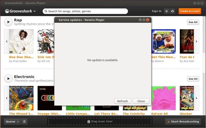Start Broadcasting from bottom bar
The height and width of the screenshot is (128, 206).
tap(183, 122)
